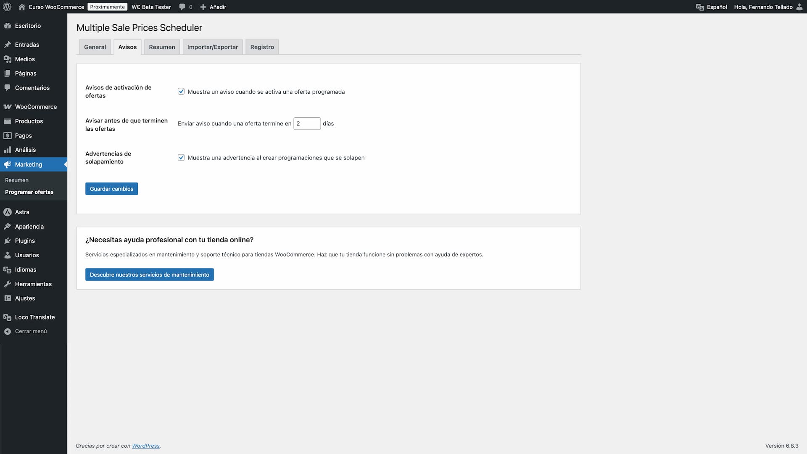Select the WooCommerce sidebar icon

pyautogui.click(x=8, y=106)
